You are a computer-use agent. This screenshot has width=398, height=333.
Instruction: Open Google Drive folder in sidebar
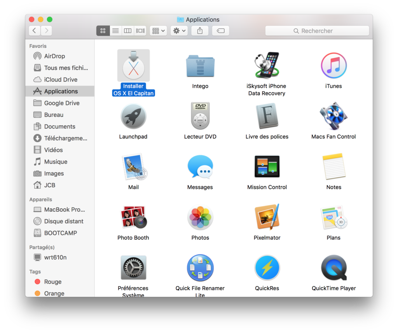point(60,103)
